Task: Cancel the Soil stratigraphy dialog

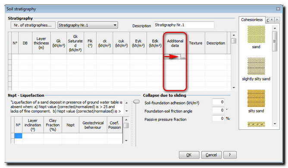Action: (x=211, y=155)
